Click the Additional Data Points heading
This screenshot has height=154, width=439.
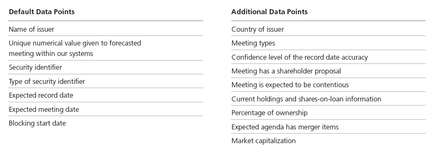point(269,12)
